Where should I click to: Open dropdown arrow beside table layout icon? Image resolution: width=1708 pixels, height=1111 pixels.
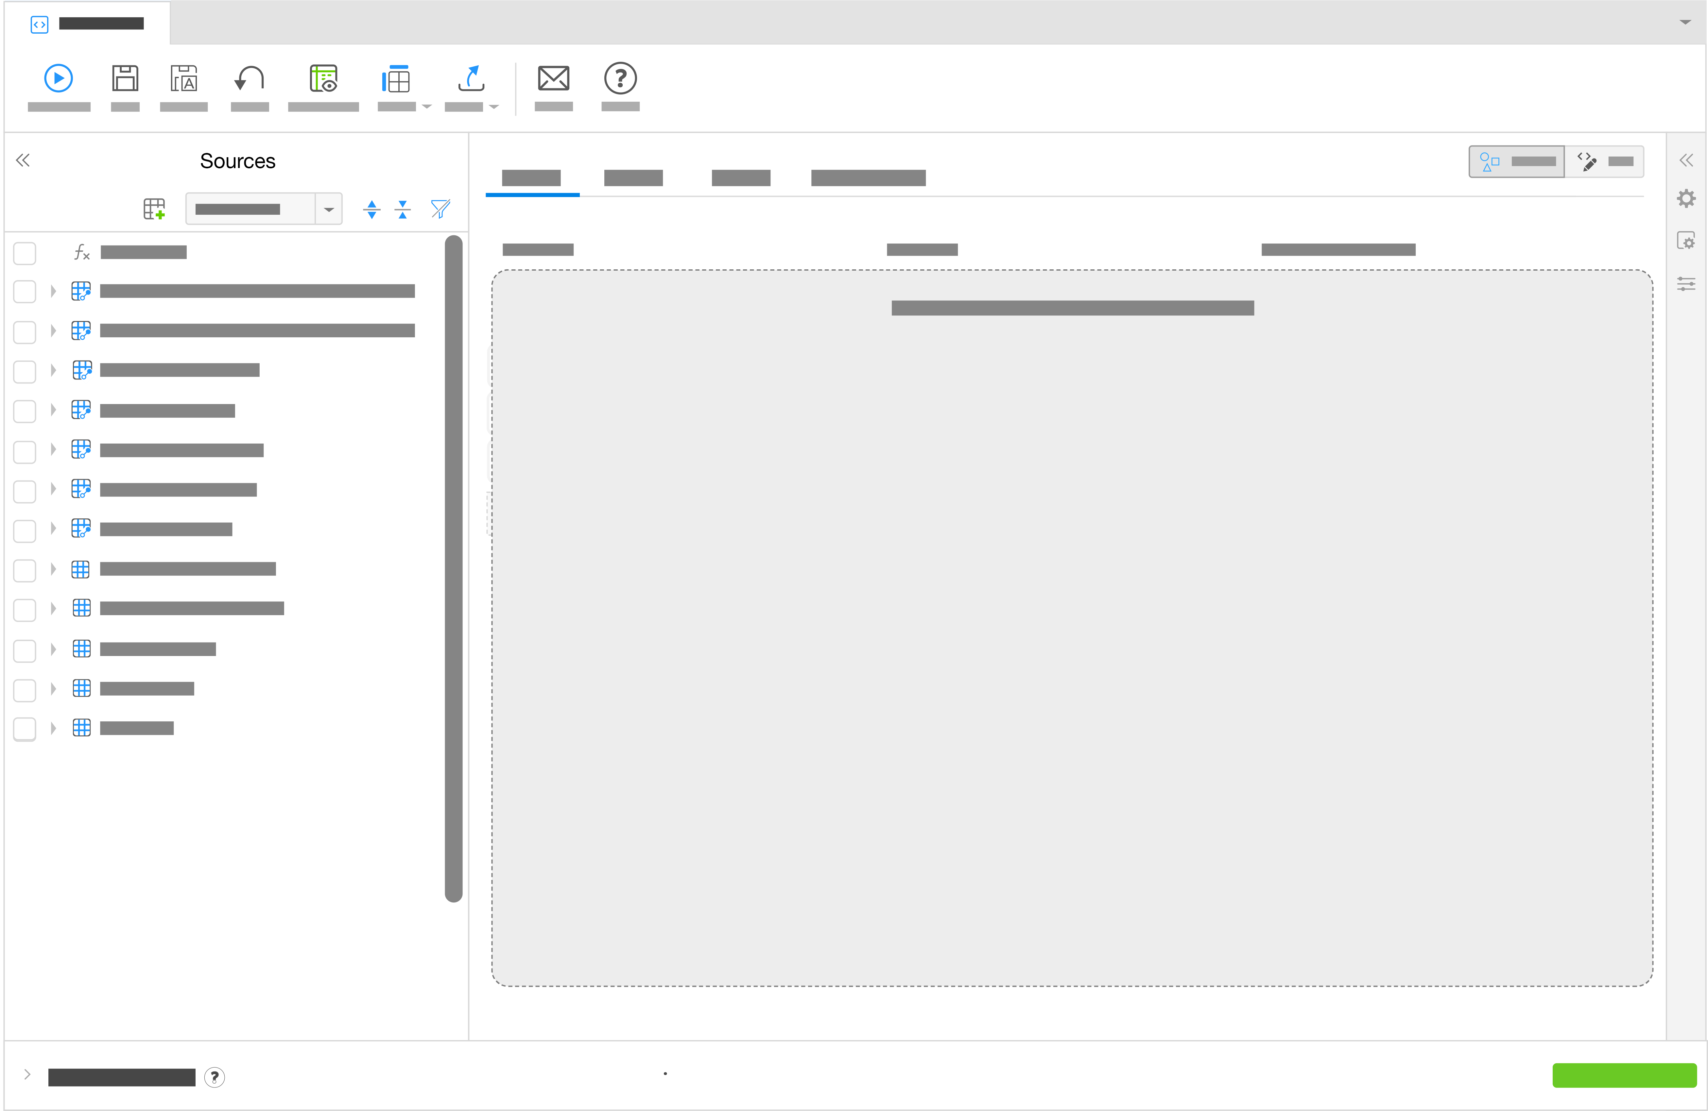tap(427, 107)
